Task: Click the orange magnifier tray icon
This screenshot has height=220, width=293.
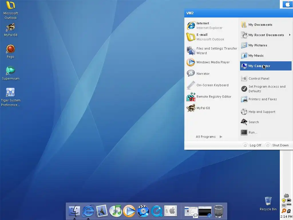Action: coord(284,211)
